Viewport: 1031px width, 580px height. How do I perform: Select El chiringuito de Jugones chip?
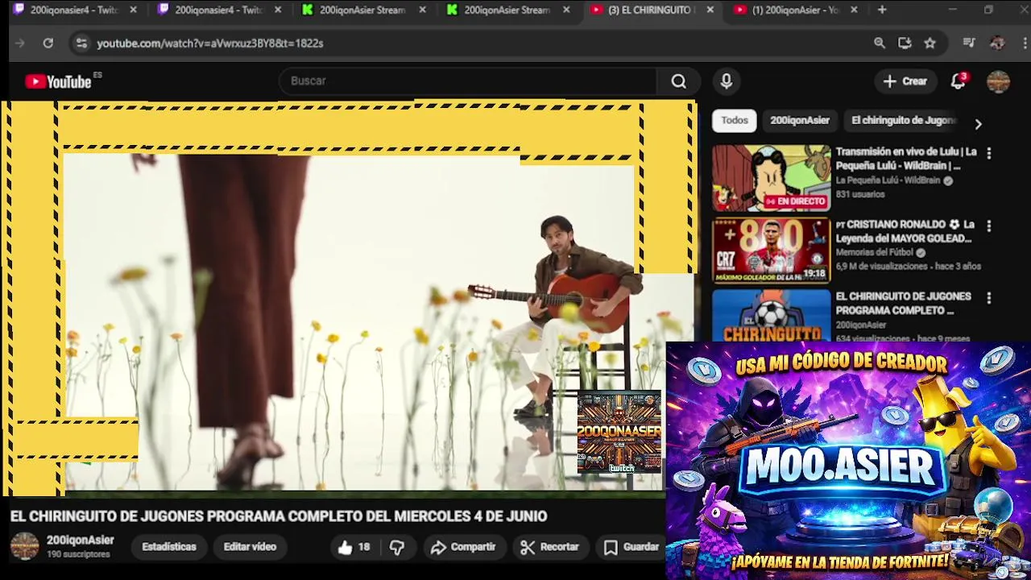click(904, 120)
